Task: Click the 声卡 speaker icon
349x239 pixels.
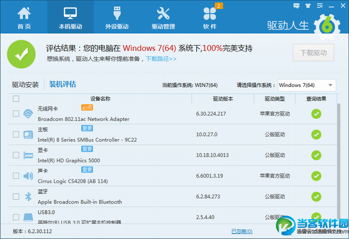Action: coord(28,176)
